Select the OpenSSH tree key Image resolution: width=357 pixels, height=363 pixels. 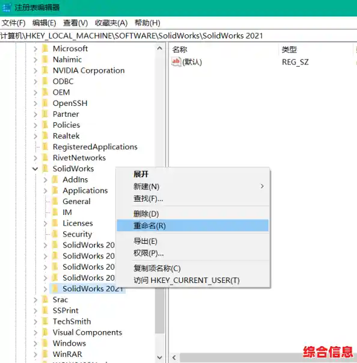(70, 104)
